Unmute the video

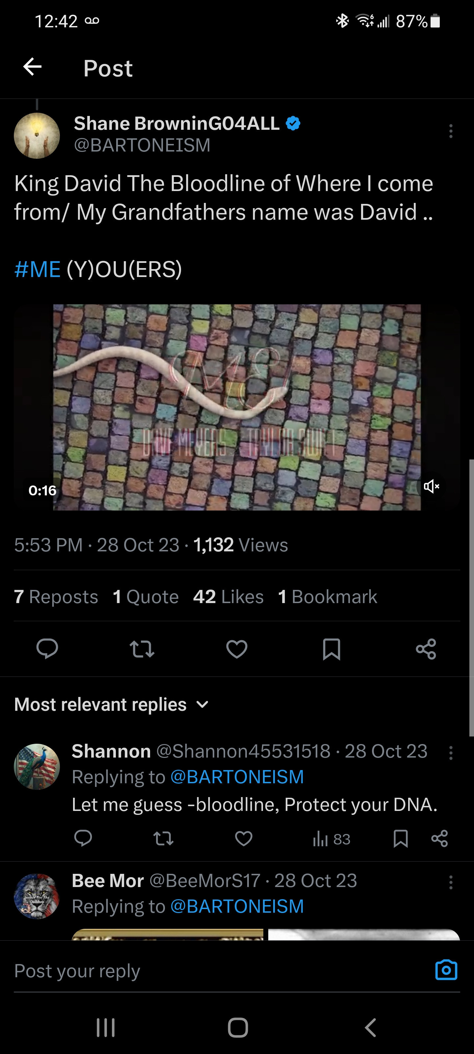(x=431, y=486)
